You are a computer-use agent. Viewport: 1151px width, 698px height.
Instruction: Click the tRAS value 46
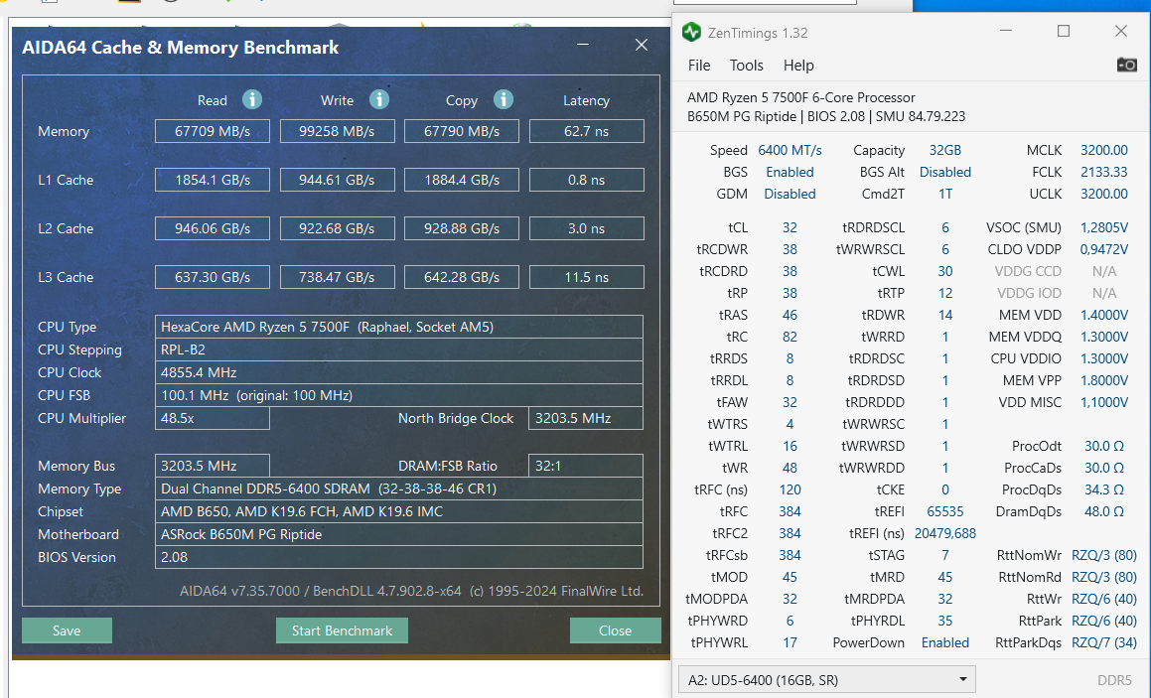click(790, 315)
